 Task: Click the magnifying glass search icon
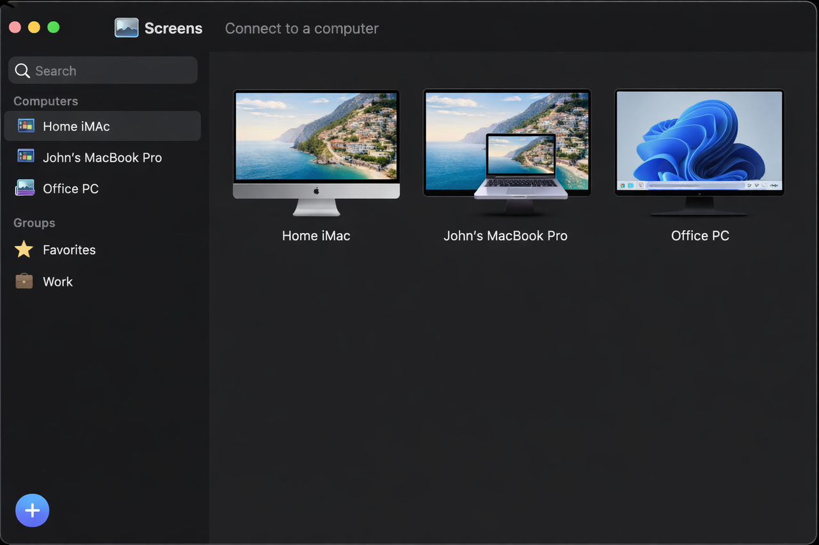coord(22,71)
